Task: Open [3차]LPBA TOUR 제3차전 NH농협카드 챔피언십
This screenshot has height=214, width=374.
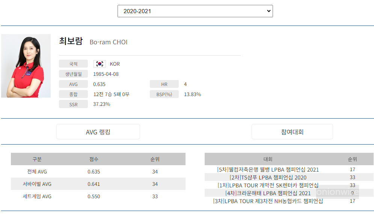Action: [x=268, y=201]
